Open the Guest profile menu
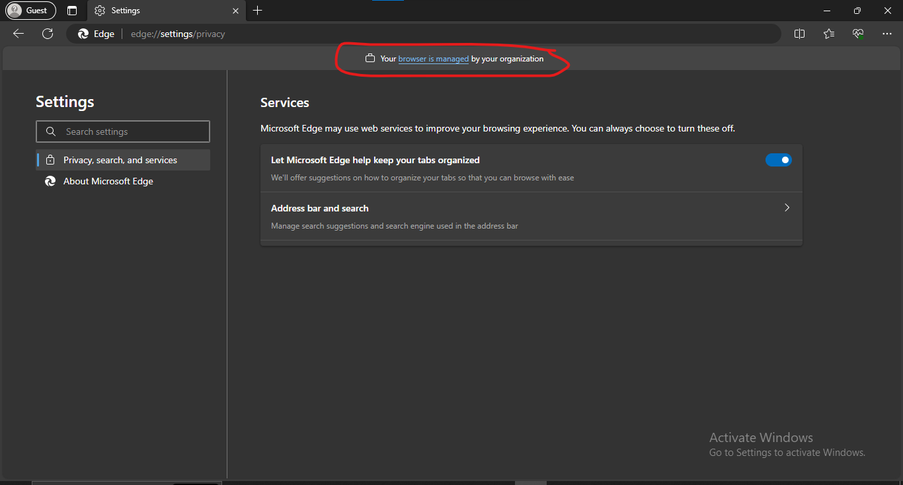The width and height of the screenshot is (903, 485). tap(30, 11)
